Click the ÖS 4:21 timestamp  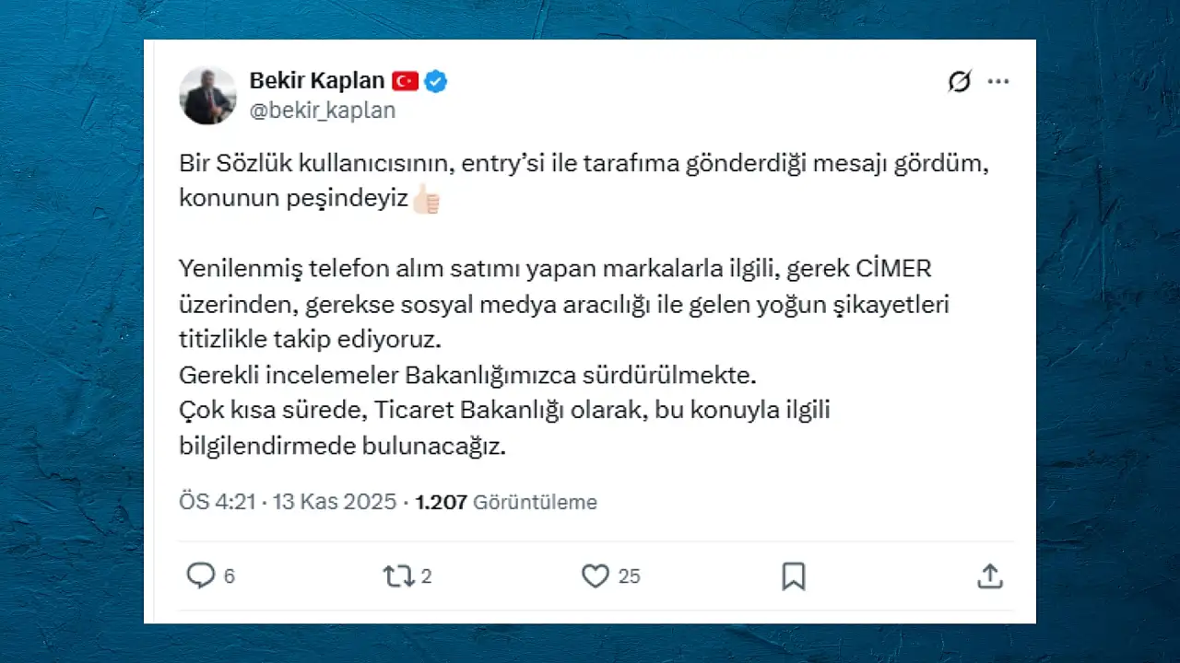(218, 502)
